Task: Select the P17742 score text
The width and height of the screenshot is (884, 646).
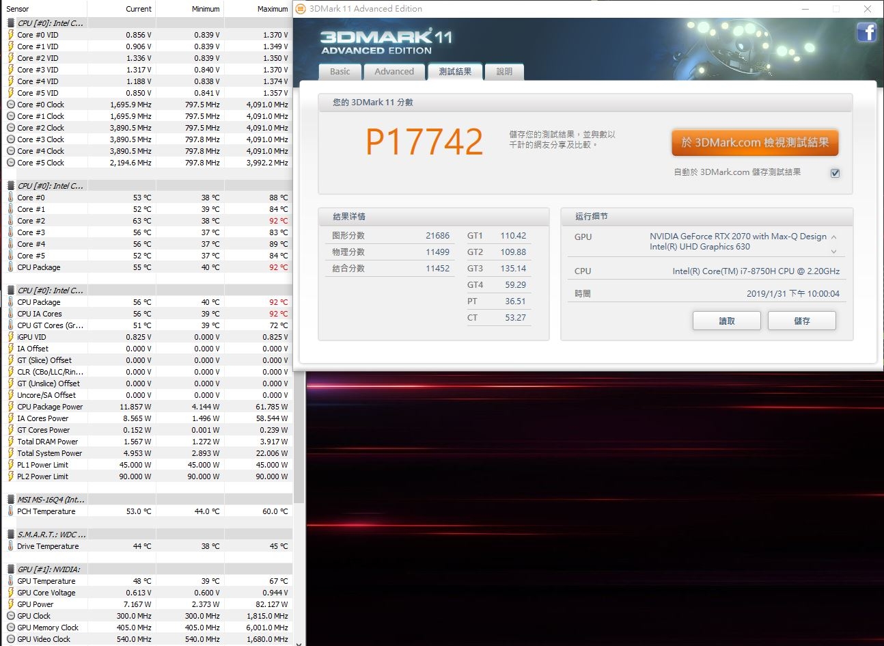Action: point(424,142)
